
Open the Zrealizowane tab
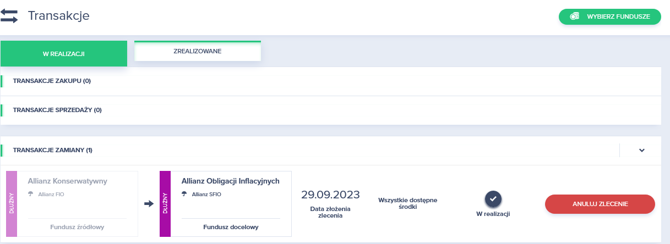pos(198,51)
